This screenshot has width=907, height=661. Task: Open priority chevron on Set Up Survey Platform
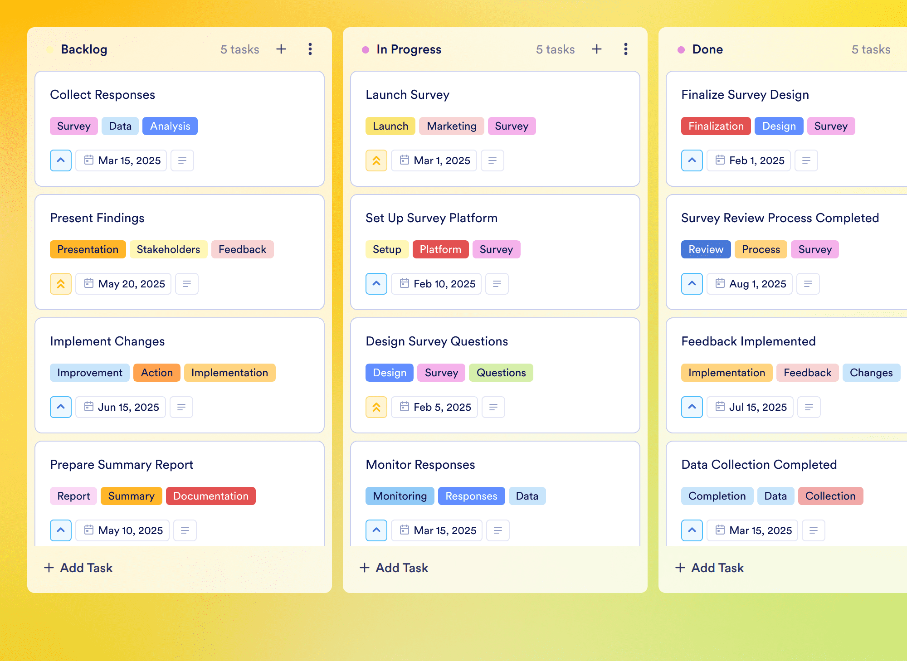coord(376,284)
